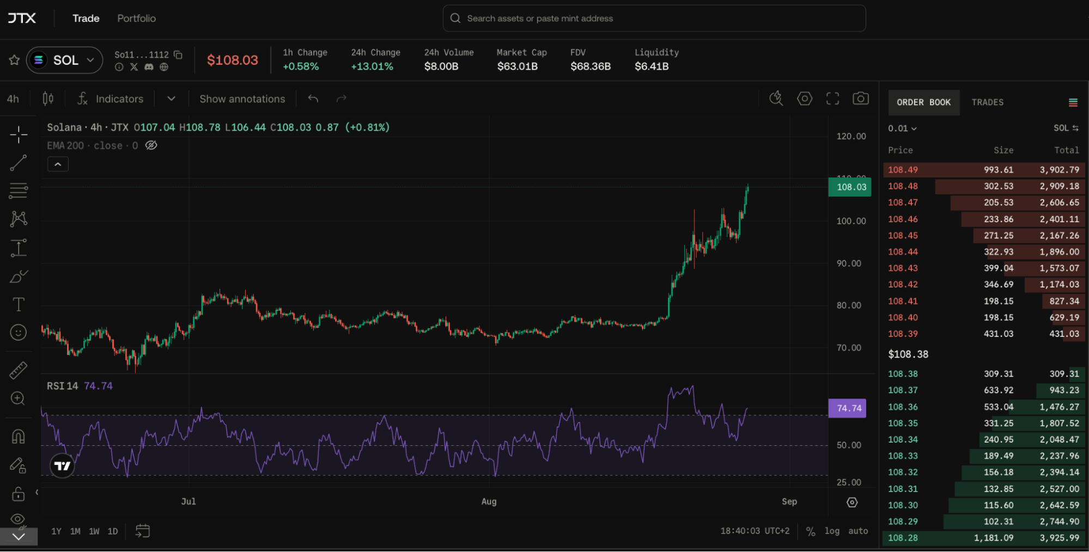Click the TradingView logo on chart
This screenshot has width=1089, height=552.
click(62, 466)
